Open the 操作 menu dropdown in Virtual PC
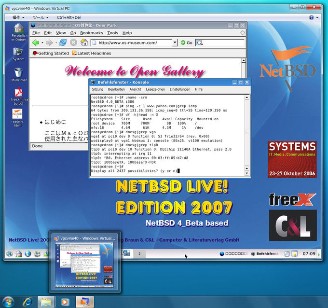Screen dimensions: 328x308 [x=18, y=17]
